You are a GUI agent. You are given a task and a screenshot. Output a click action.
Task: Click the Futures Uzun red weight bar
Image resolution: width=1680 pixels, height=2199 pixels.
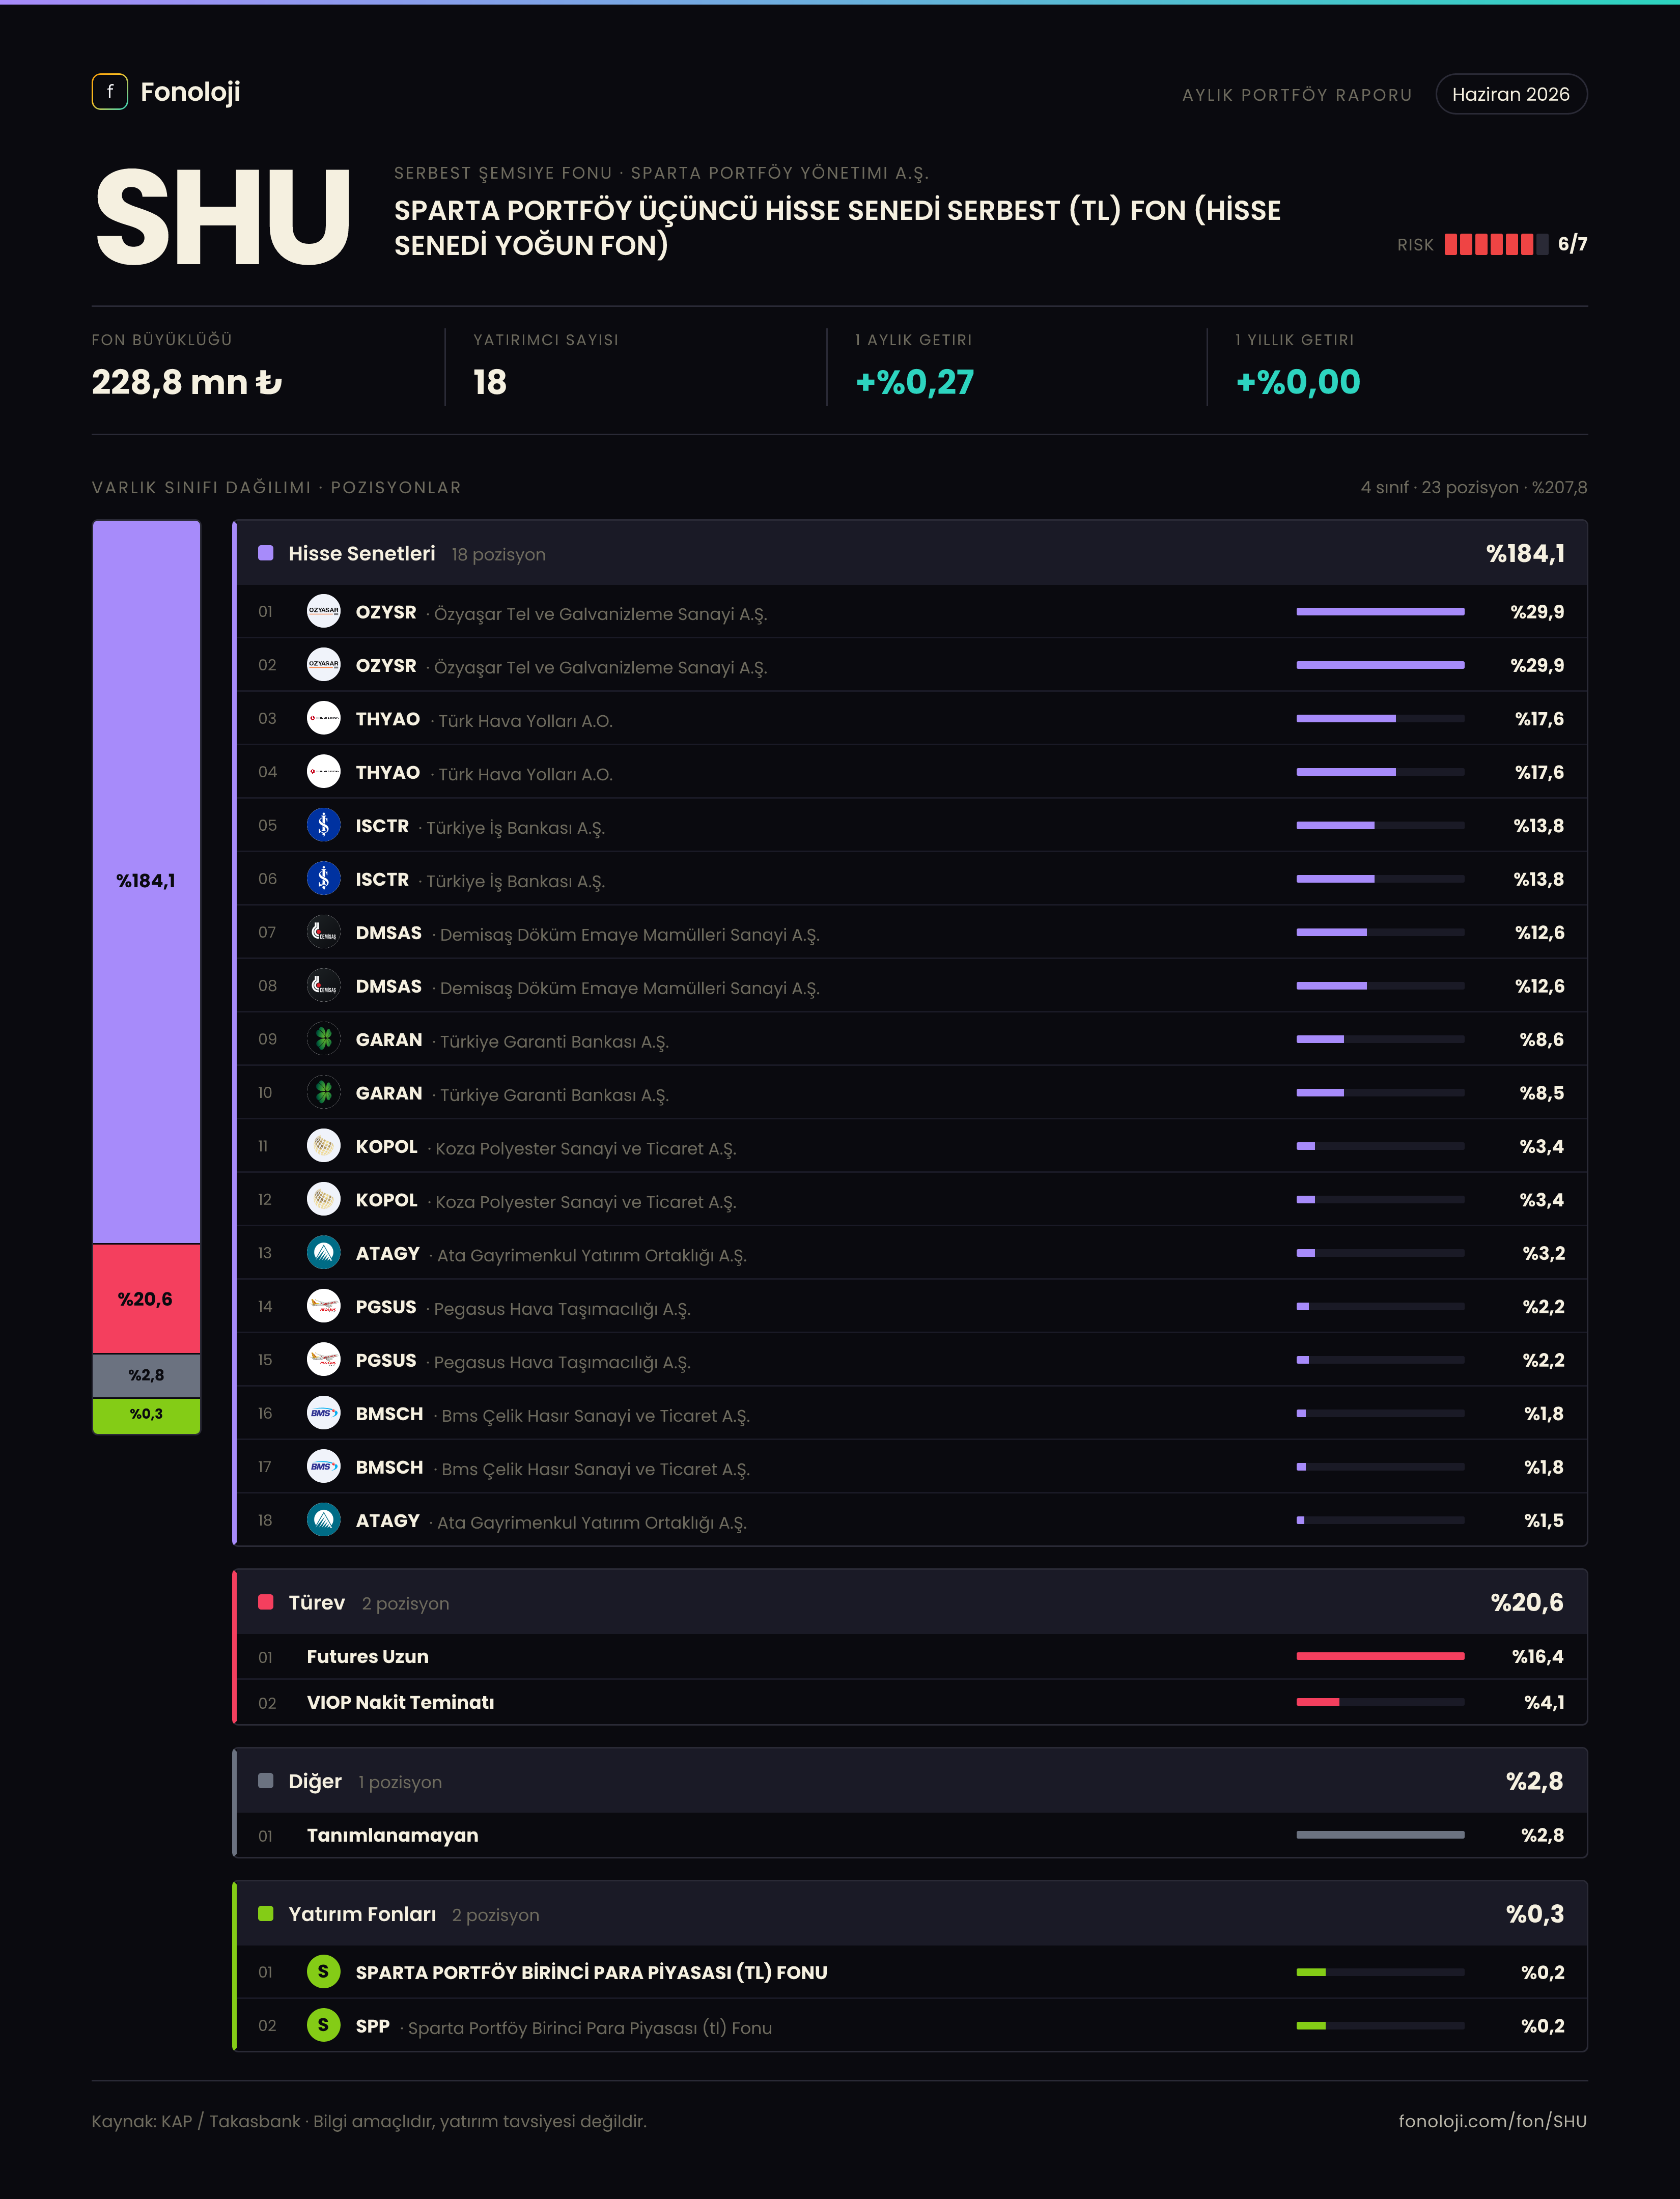(x=1380, y=1656)
